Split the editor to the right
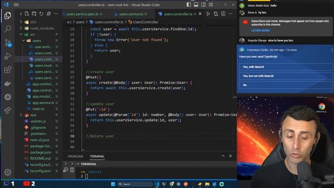Image resolution: width=334 pixels, height=188 pixels. pyautogui.click(x=223, y=14)
